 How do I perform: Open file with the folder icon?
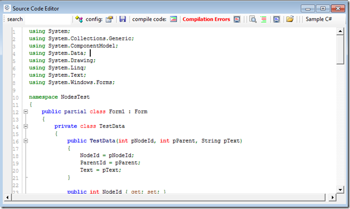[x=290, y=19]
